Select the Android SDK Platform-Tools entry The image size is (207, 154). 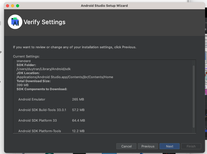point(40,131)
